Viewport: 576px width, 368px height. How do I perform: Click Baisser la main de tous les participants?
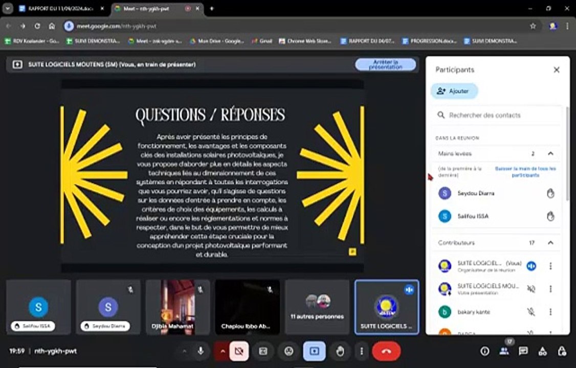click(525, 172)
